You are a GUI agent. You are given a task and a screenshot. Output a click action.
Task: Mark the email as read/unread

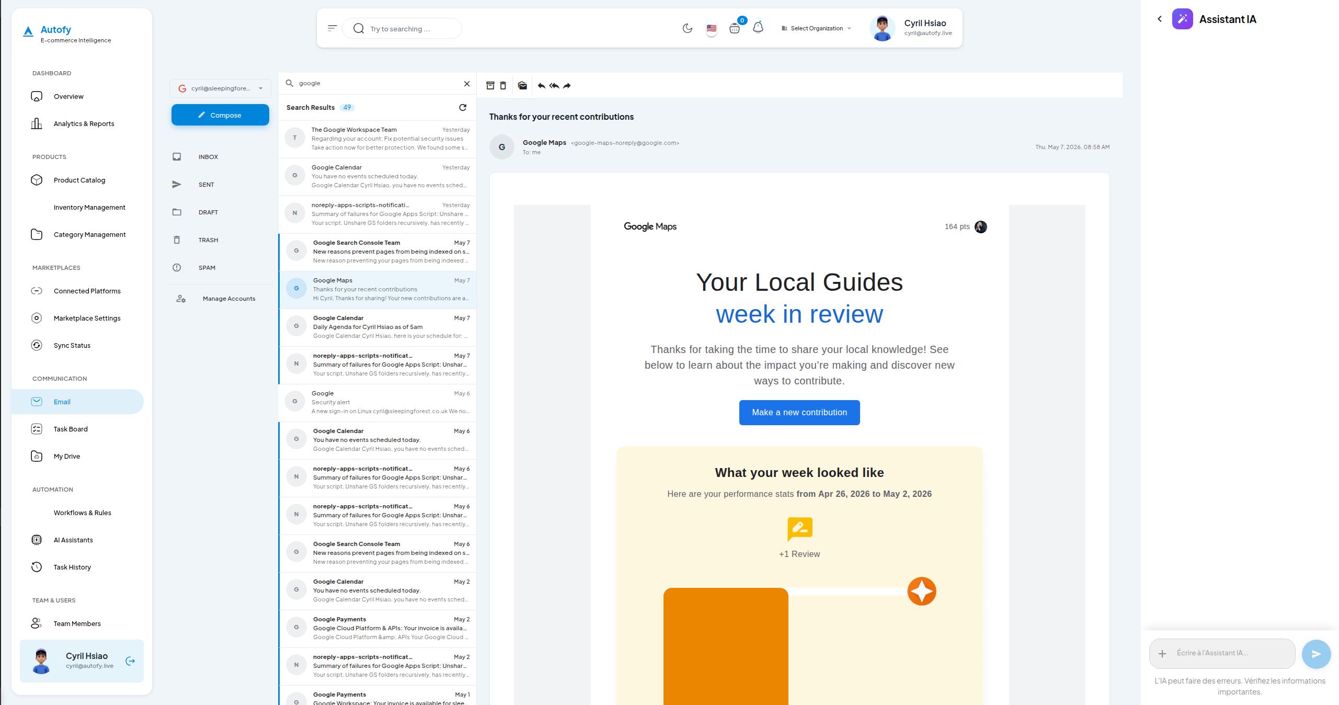click(522, 86)
